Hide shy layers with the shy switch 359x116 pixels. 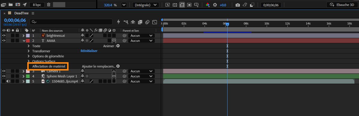point(133,22)
